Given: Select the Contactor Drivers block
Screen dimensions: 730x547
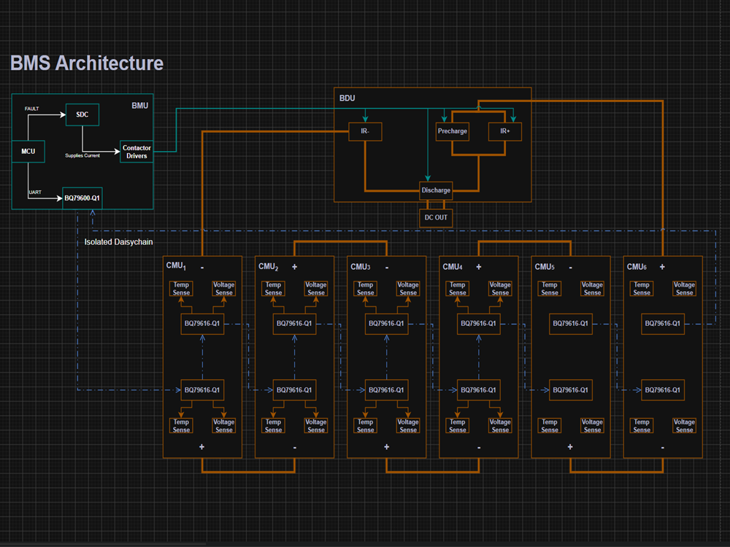Looking at the screenshot, I should point(137,152).
